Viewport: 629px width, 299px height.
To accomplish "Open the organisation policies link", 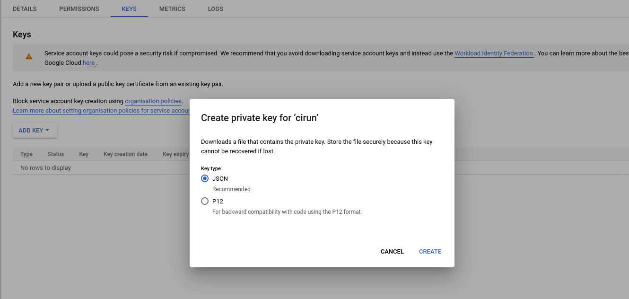I will pyautogui.click(x=153, y=101).
